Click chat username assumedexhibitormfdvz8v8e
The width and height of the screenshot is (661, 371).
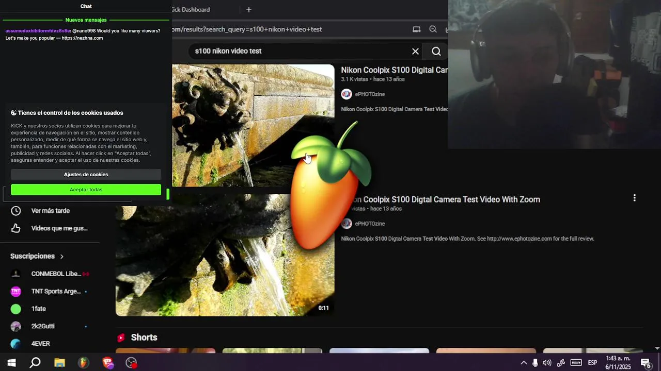(37, 31)
